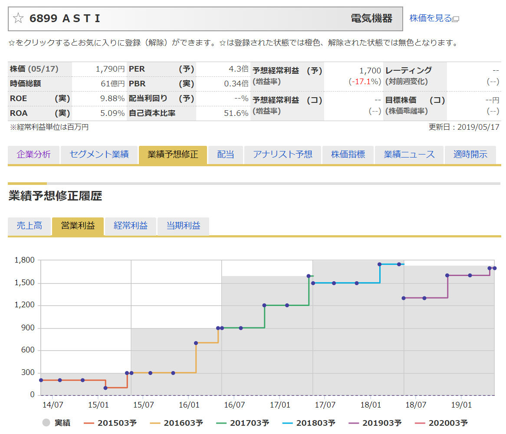Click the 業績予想修正履歴 heading
506x434 pixels.
pyautogui.click(x=55, y=196)
